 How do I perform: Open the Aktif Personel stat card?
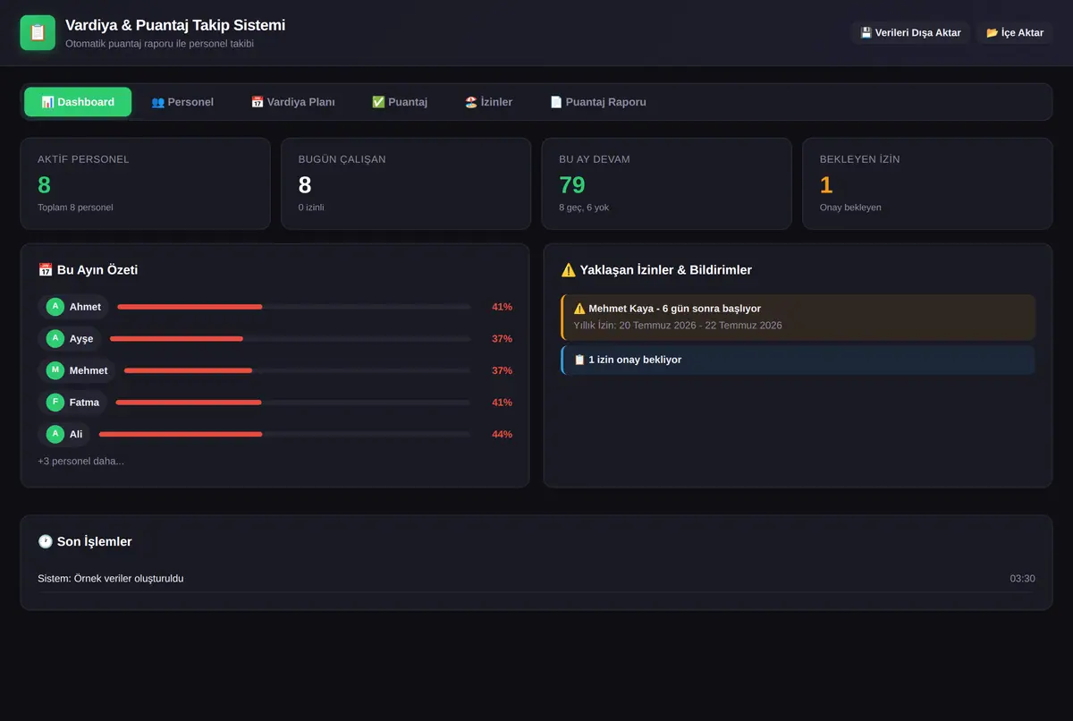(145, 183)
